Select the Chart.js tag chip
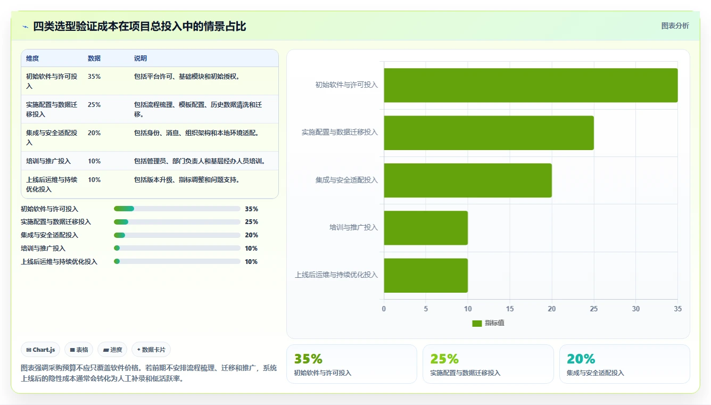 (x=40, y=350)
